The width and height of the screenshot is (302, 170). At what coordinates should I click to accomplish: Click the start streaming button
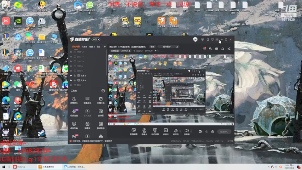click(224, 131)
